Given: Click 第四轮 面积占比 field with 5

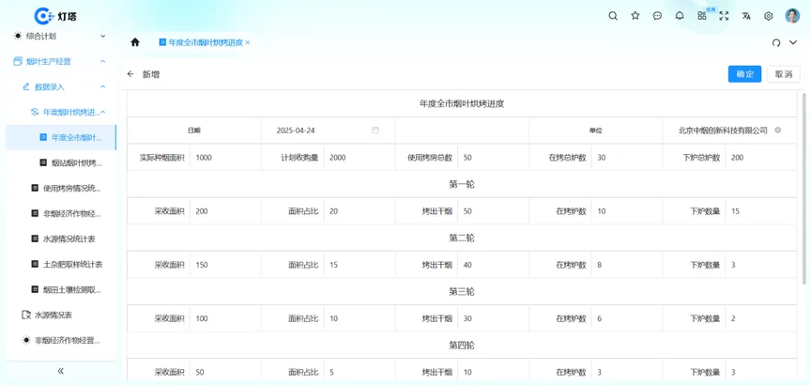Looking at the screenshot, I should point(359,372).
